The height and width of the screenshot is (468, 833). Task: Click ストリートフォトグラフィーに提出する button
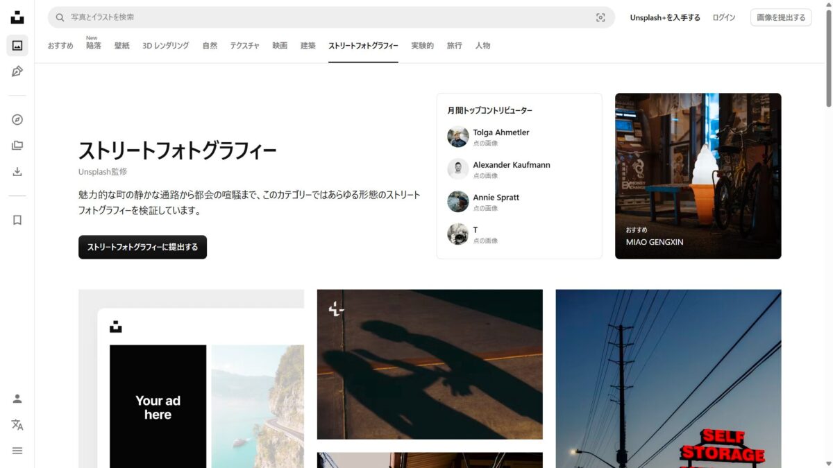(142, 247)
